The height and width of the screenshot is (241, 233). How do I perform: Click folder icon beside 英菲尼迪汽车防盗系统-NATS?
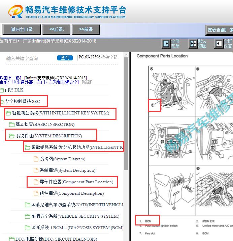point(27,205)
